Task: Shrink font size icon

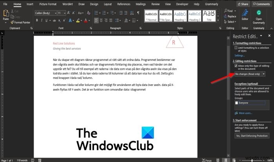Action: [74, 13]
